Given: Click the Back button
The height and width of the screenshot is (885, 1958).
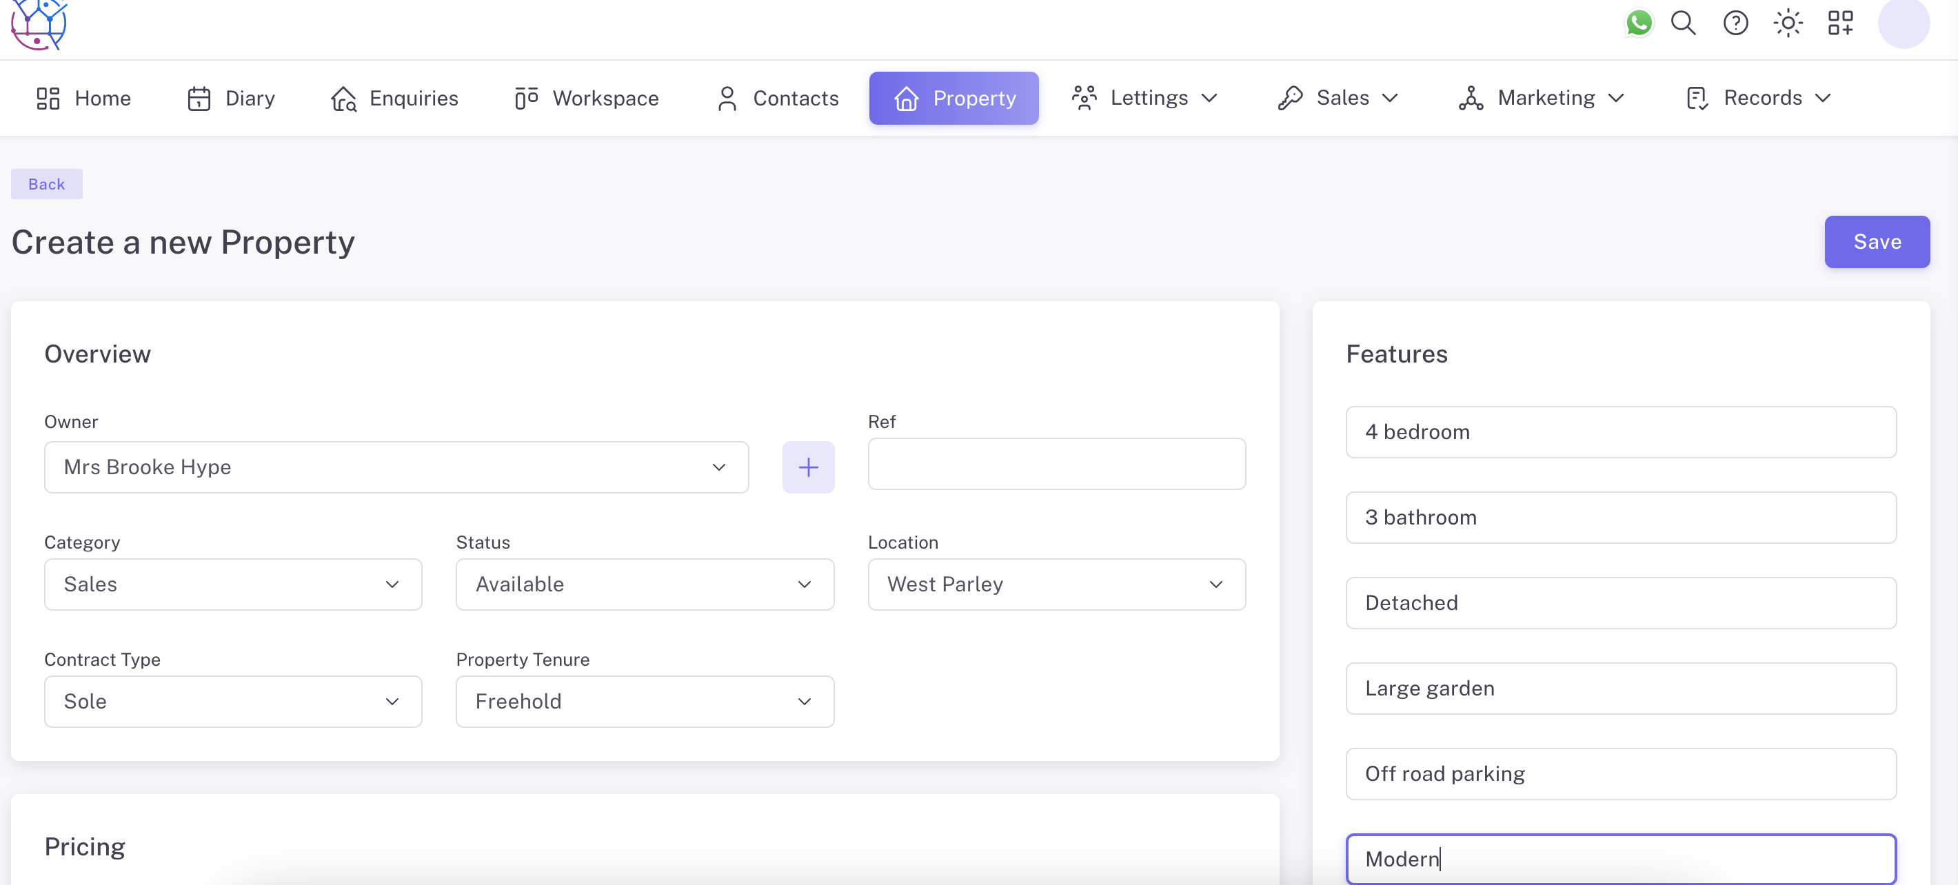Looking at the screenshot, I should point(46,184).
